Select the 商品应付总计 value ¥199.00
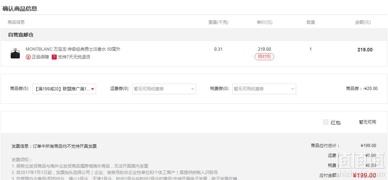Viewport: 388px width, 180px height. pos(368,146)
